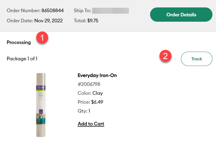The image size is (216, 142).
Task: Click the red number 1 annotation badge
Action: tap(42, 38)
